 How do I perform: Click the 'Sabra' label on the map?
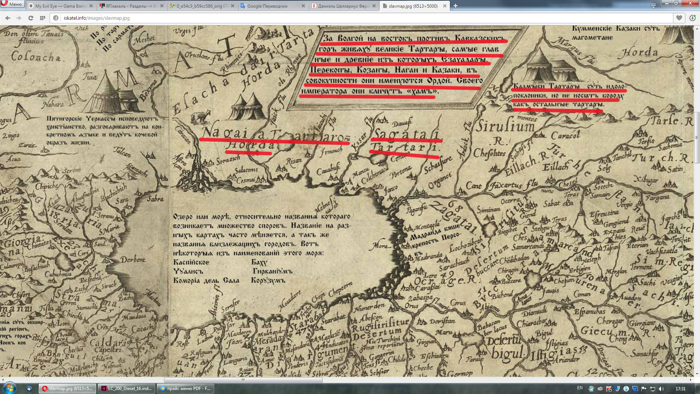(155, 199)
